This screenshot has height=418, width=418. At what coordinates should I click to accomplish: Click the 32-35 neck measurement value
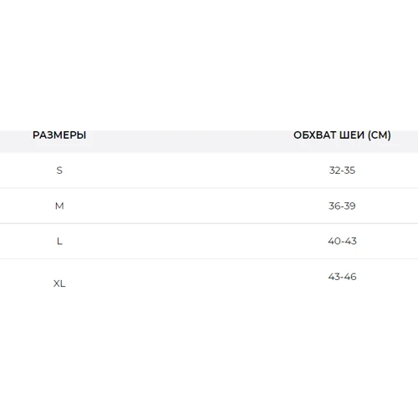342,171
